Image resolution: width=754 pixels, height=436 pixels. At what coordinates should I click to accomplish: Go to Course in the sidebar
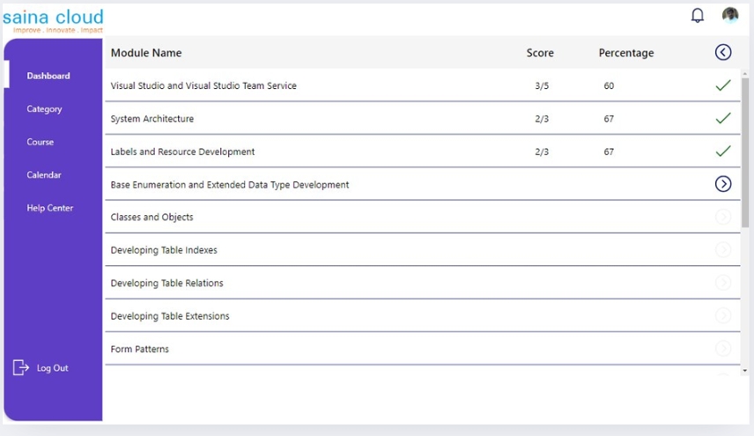[40, 142]
